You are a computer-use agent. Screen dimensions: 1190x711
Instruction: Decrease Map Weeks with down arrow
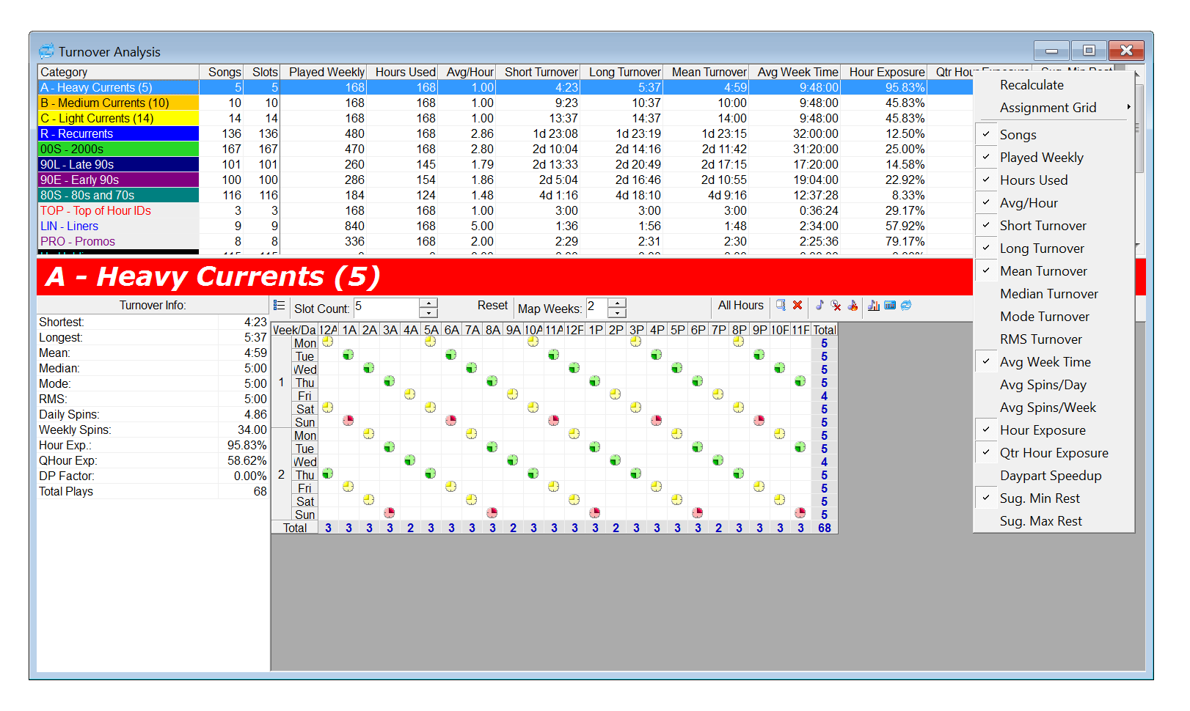(x=618, y=313)
